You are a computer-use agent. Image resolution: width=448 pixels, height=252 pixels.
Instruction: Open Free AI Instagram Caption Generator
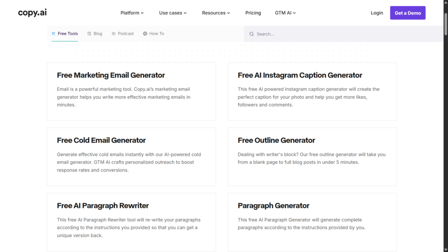312,92
